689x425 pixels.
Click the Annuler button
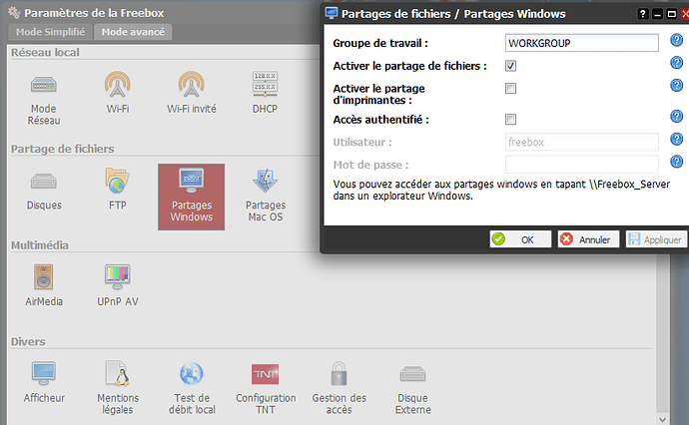coord(588,239)
